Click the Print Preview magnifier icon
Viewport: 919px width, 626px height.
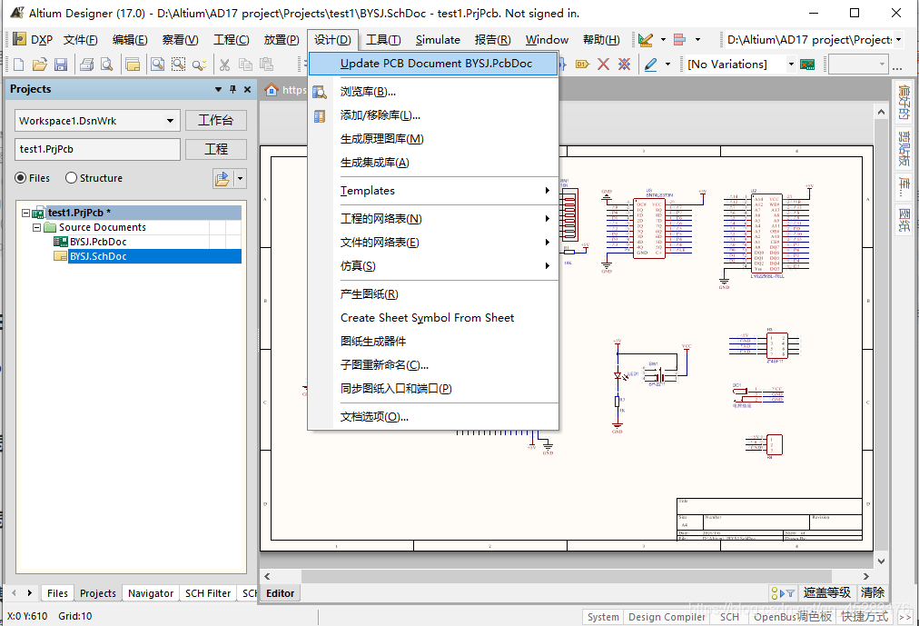(107, 65)
